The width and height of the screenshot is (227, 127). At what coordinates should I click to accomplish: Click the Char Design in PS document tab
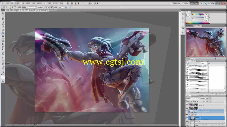pyautogui.click(x=27, y=11)
